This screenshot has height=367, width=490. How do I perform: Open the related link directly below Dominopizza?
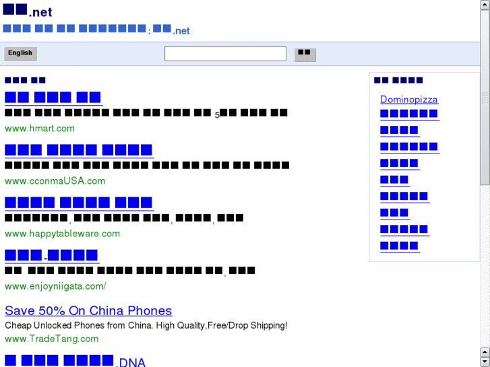point(409,114)
